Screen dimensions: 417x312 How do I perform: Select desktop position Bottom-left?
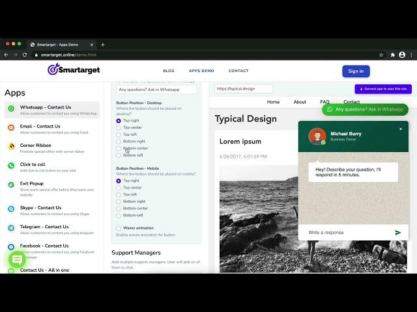[119, 155]
